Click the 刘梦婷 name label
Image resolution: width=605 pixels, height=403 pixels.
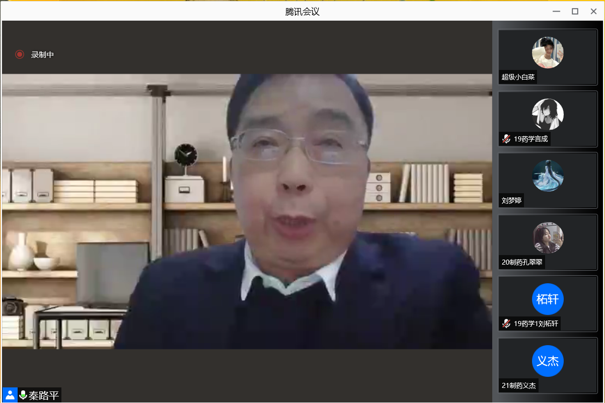(512, 201)
